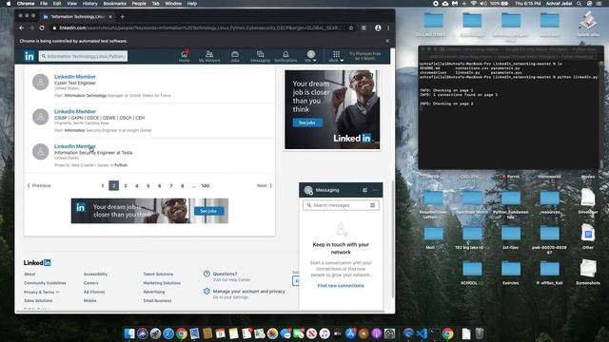Launch Siri from the dock
The image size is (609, 342).
[x=142, y=333]
